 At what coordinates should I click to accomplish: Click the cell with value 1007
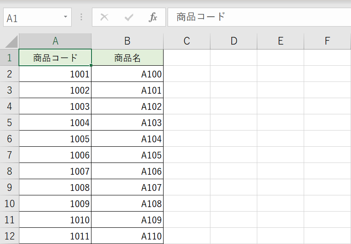[x=55, y=171]
